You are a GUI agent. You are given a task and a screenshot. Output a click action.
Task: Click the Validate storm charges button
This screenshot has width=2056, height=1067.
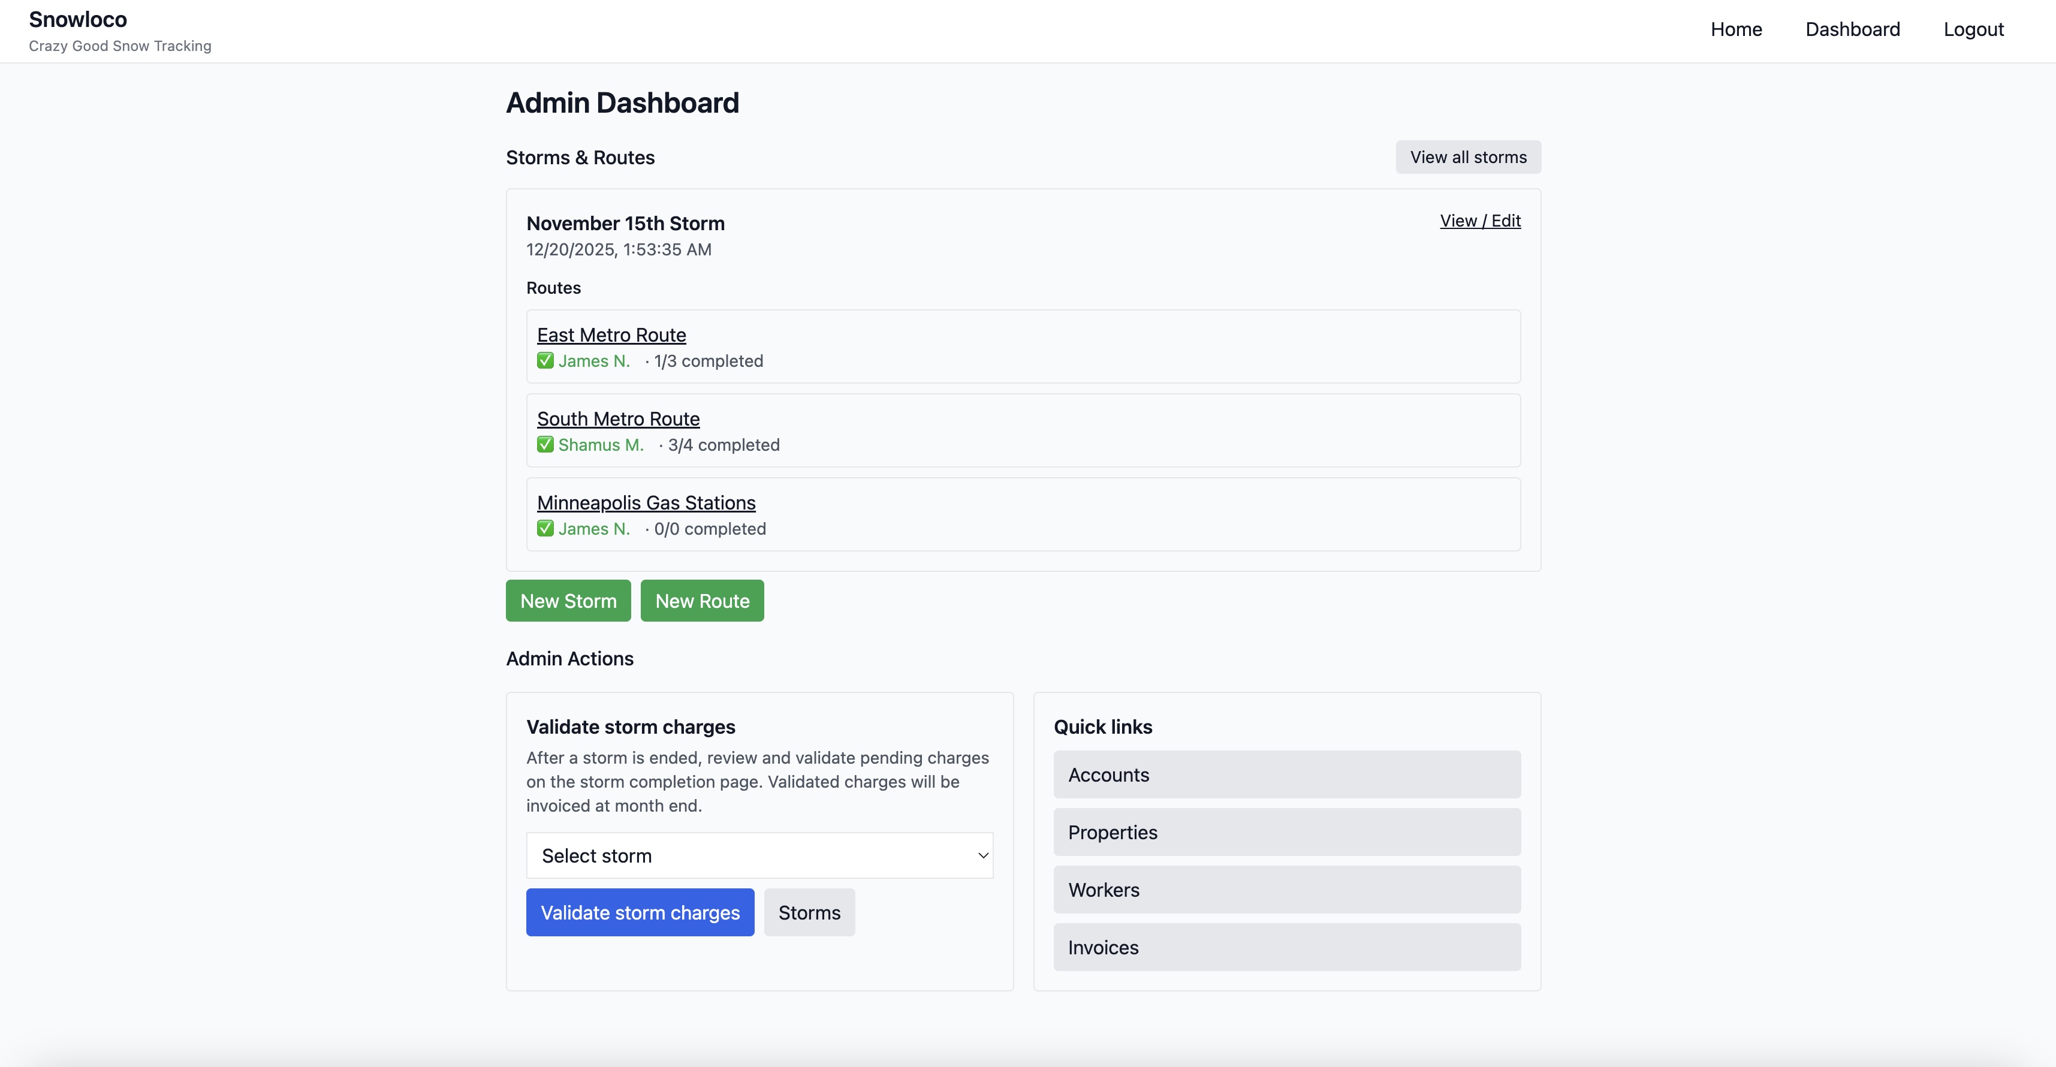(640, 912)
